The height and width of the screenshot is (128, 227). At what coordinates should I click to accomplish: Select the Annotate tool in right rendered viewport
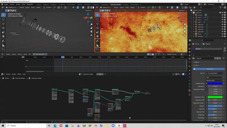tap(98, 41)
